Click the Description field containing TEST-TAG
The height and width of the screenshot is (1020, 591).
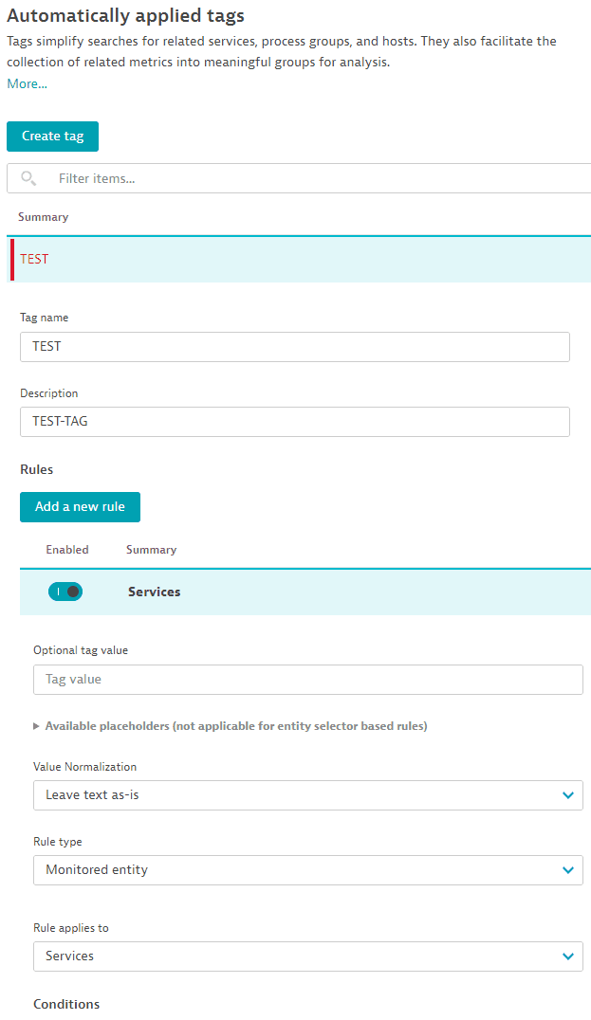[295, 422]
